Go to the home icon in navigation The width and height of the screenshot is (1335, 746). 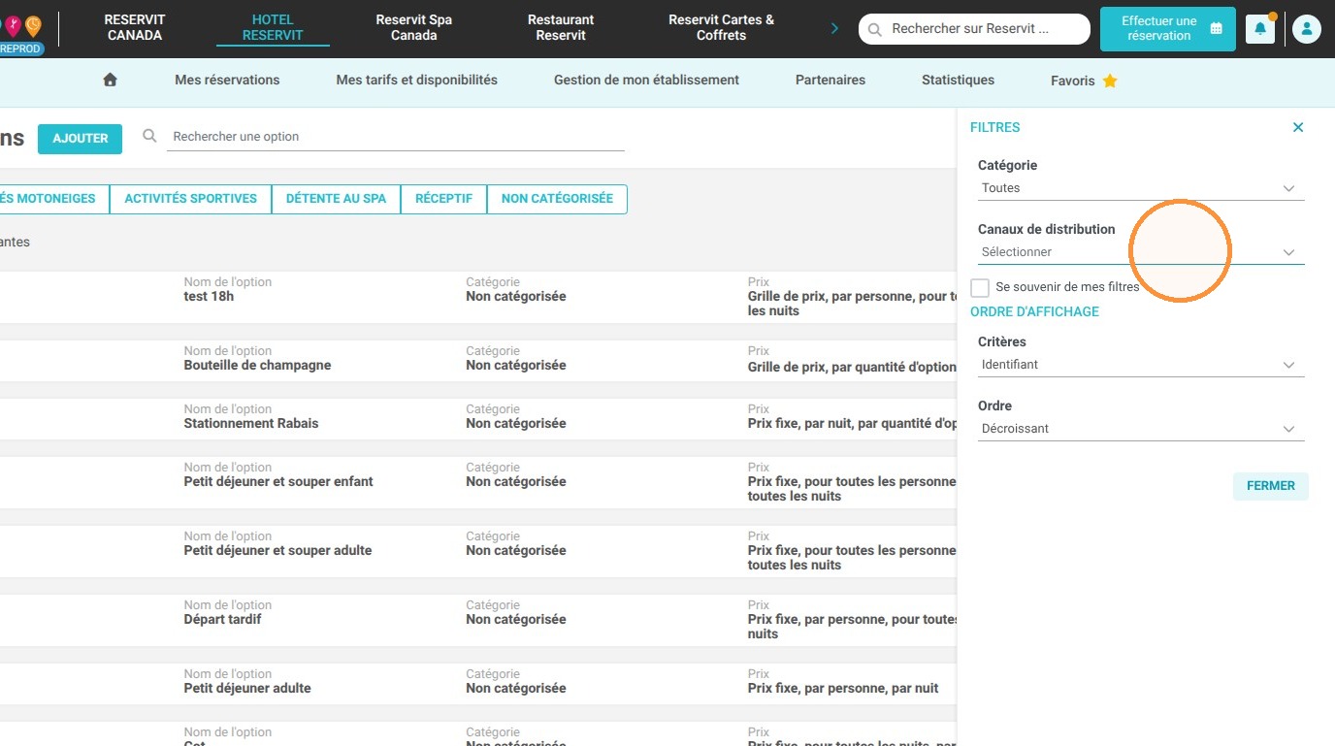pyautogui.click(x=110, y=81)
